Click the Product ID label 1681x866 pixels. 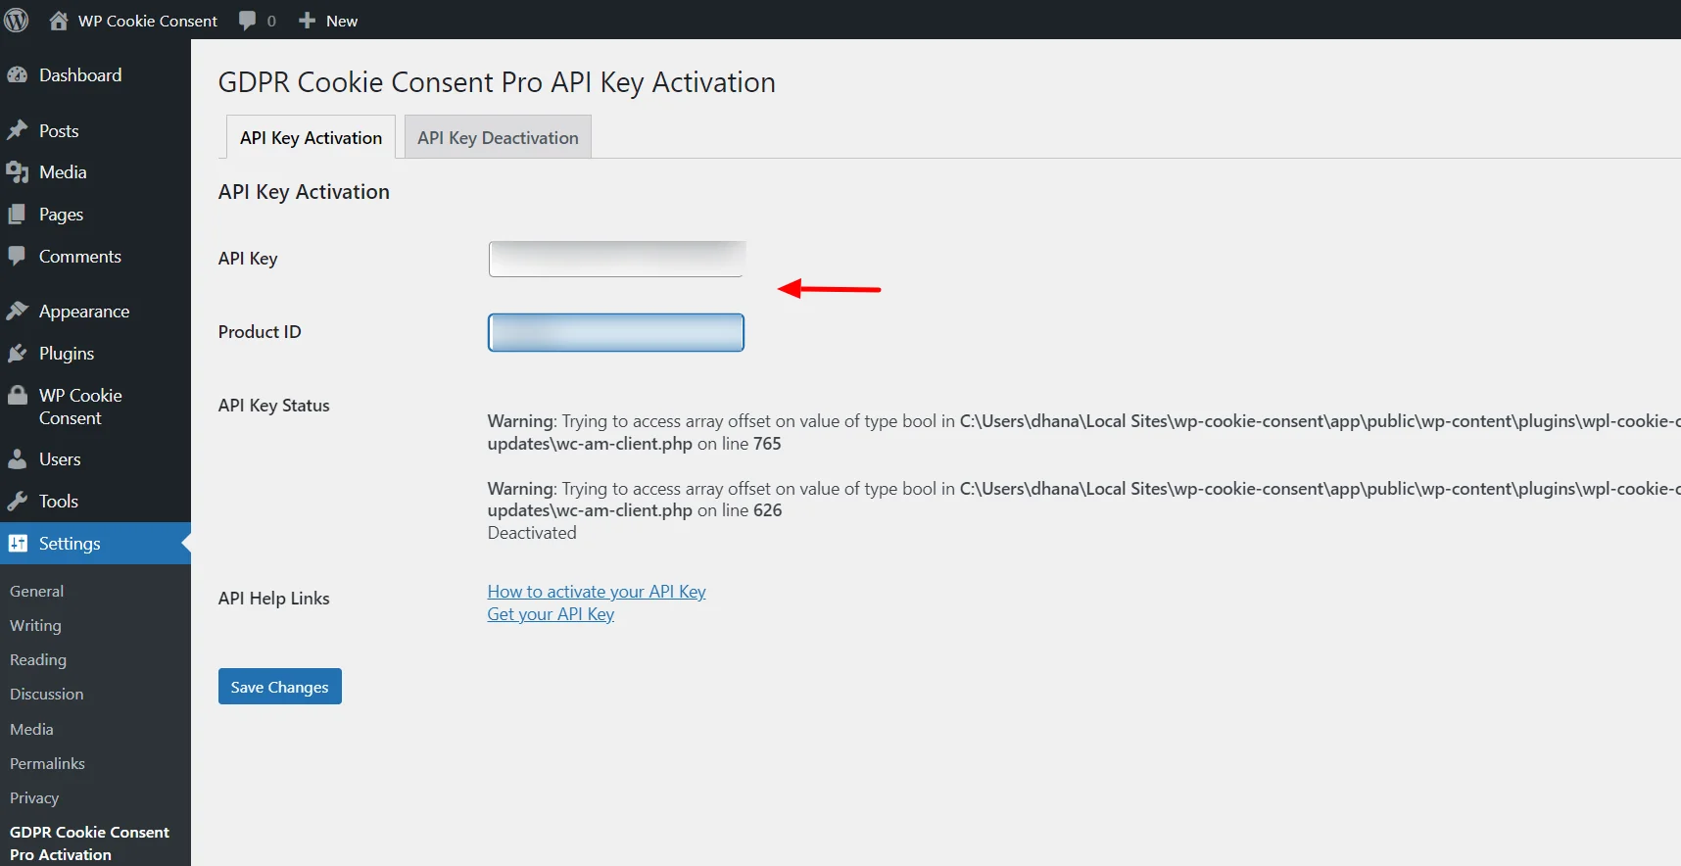260,332
